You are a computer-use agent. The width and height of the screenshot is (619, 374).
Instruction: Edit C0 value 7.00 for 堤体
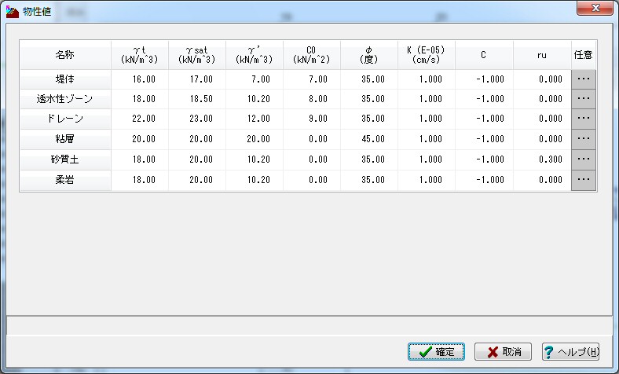coord(312,79)
